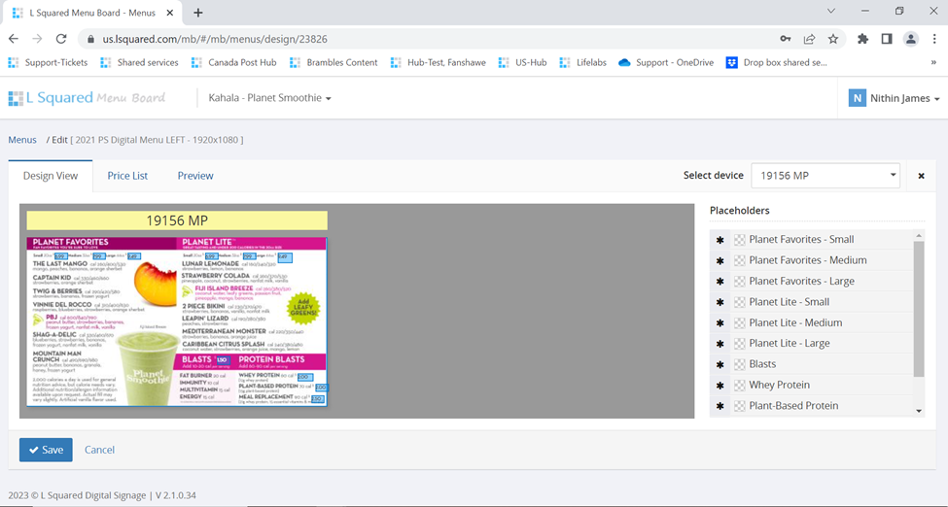Share this page using address bar icon
This screenshot has height=507, width=948.
tap(809, 39)
